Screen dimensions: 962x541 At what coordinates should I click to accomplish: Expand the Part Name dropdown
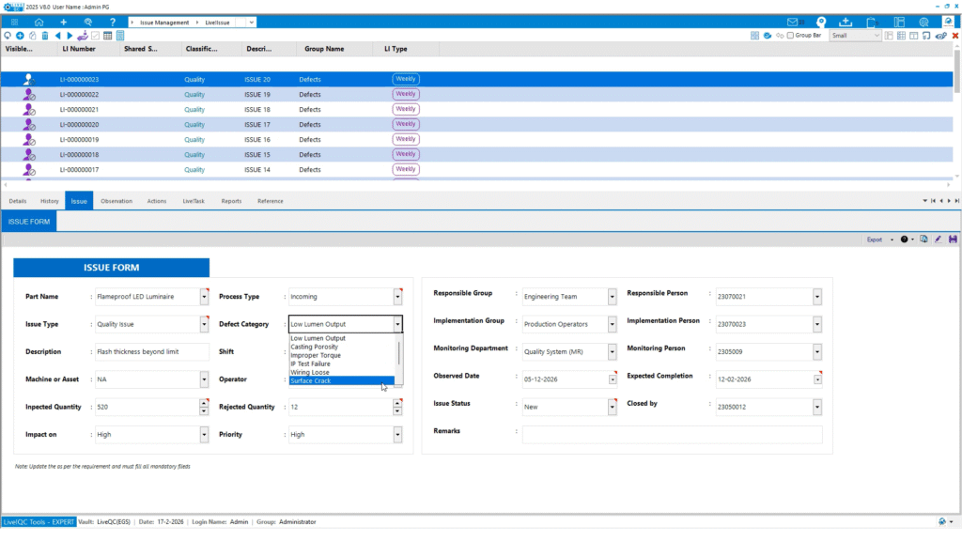(204, 296)
